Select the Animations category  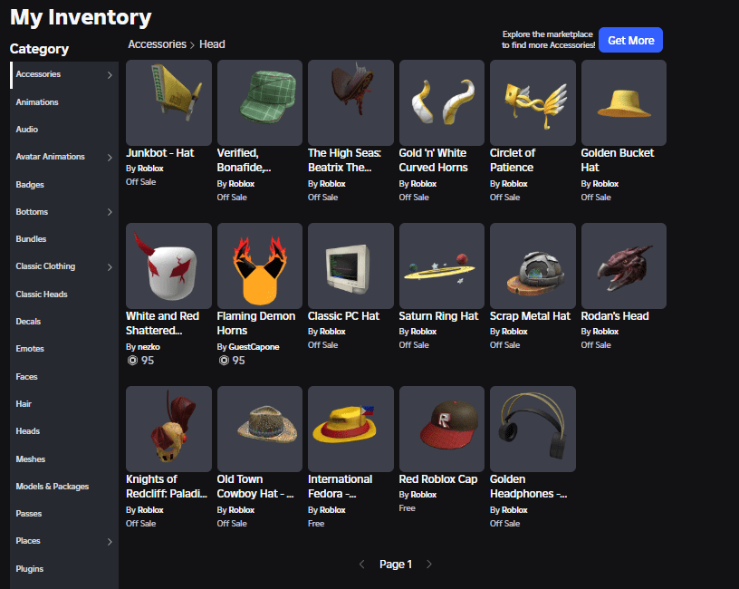click(x=64, y=102)
